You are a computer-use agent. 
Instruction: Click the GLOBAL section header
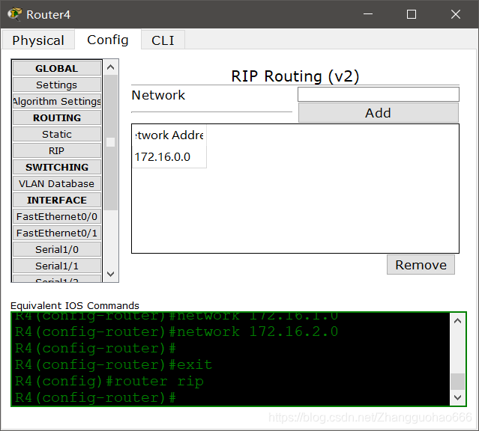(57, 68)
